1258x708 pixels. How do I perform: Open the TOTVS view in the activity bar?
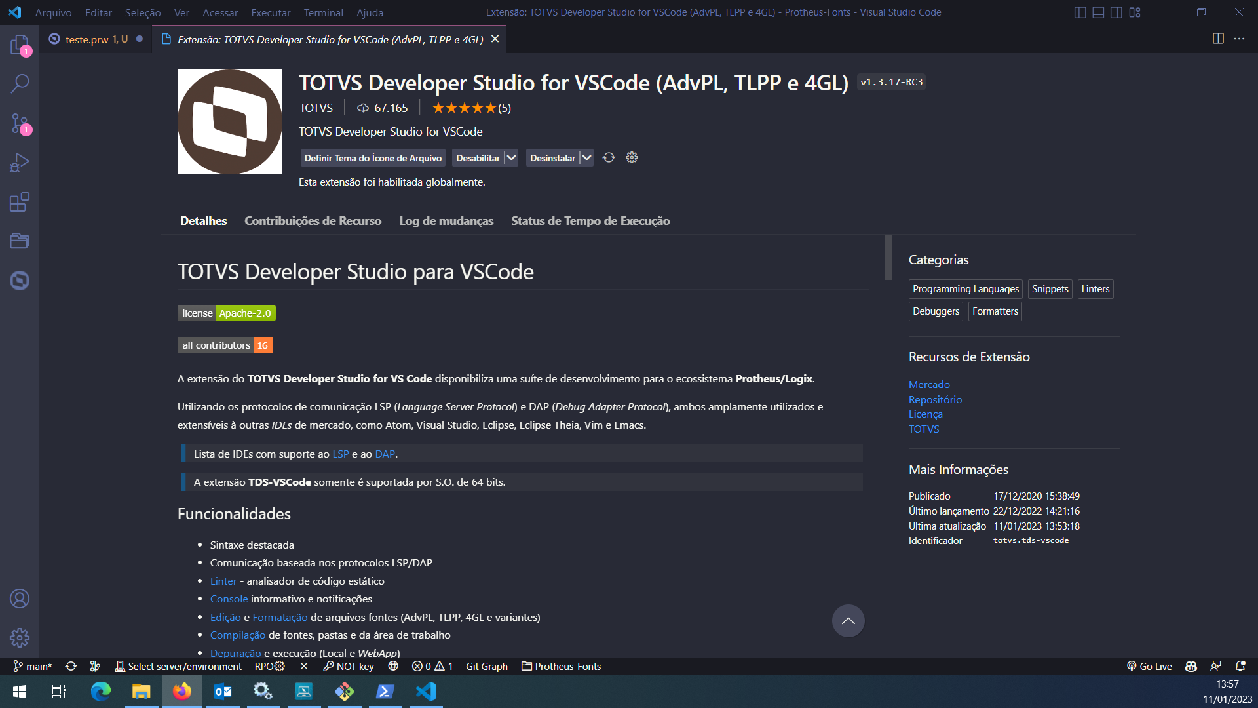pos(19,281)
